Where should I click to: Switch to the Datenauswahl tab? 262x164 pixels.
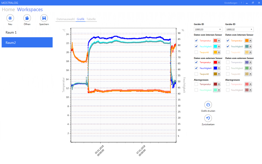click(x=65, y=19)
